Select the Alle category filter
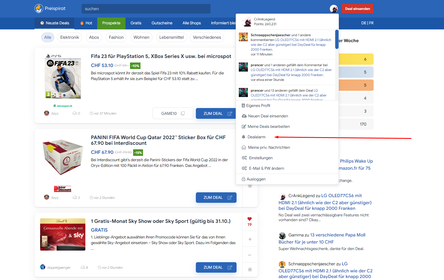 point(48,37)
